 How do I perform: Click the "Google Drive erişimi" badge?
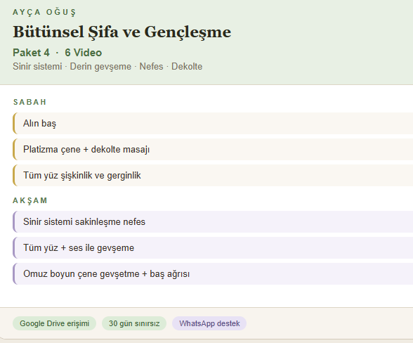55,323
